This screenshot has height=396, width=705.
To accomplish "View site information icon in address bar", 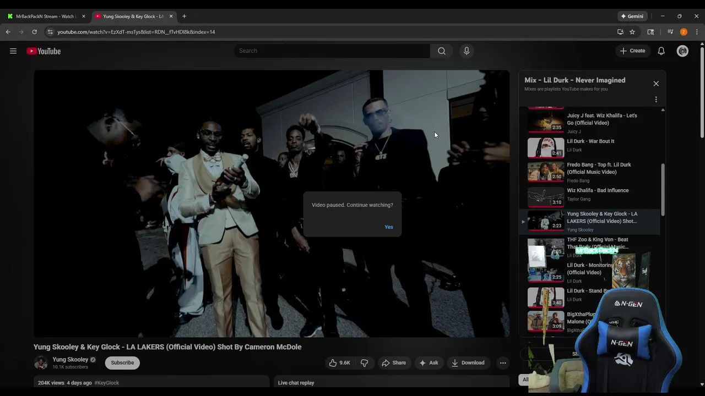I will click(x=50, y=32).
